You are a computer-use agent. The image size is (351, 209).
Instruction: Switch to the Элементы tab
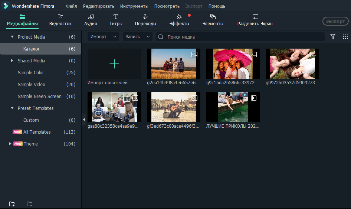[x=213, y=21]
